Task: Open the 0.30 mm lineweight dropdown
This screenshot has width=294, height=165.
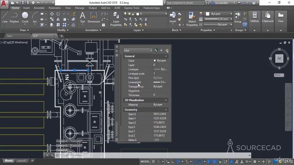Action: click(218, 19)
